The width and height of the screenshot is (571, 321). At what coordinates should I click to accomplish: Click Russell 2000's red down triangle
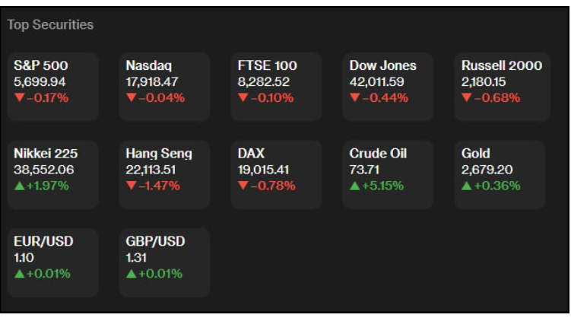tap(467, 98)
